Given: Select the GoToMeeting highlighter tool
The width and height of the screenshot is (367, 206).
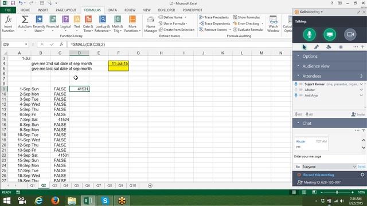Looking at the screenshot, I should pos(329,47).
